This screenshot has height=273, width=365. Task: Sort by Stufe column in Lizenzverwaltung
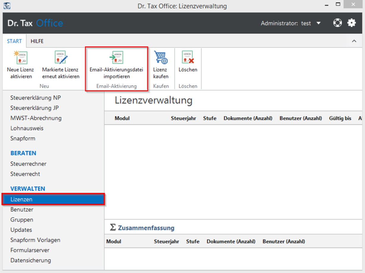[x=210, y=118]
